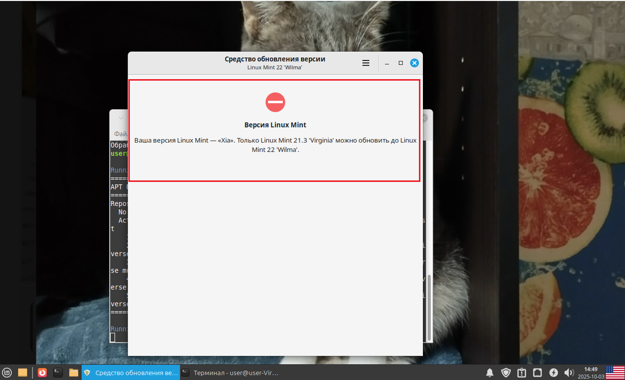625x380 pixels.
Task: Open the hamburger menu in upgrade tool
Action: 366,63
